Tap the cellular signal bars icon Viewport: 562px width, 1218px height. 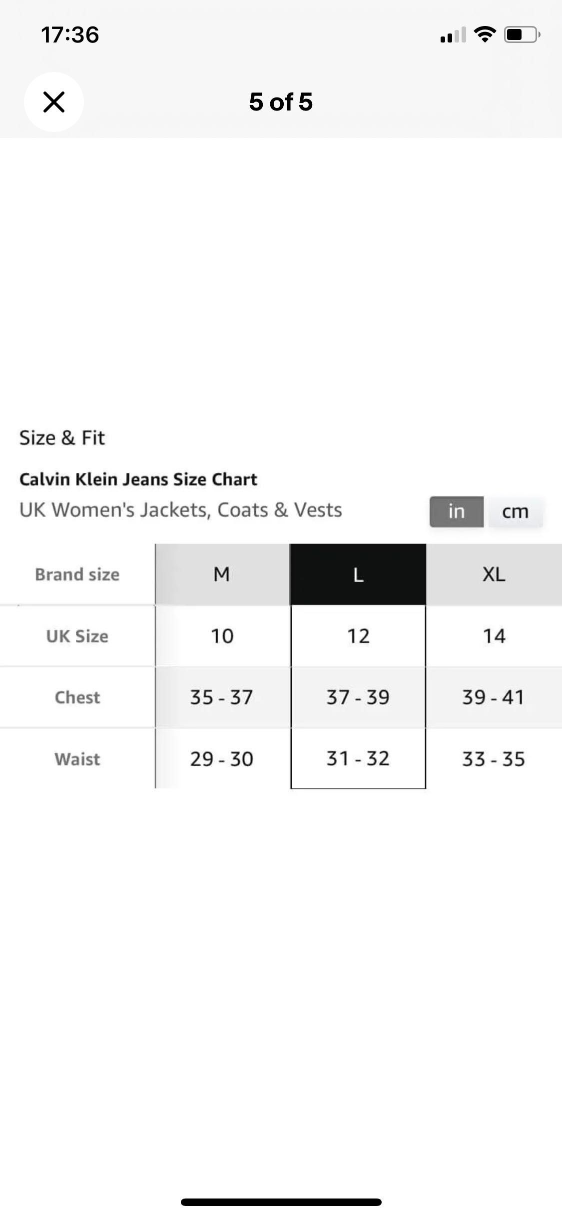(453, 35)
